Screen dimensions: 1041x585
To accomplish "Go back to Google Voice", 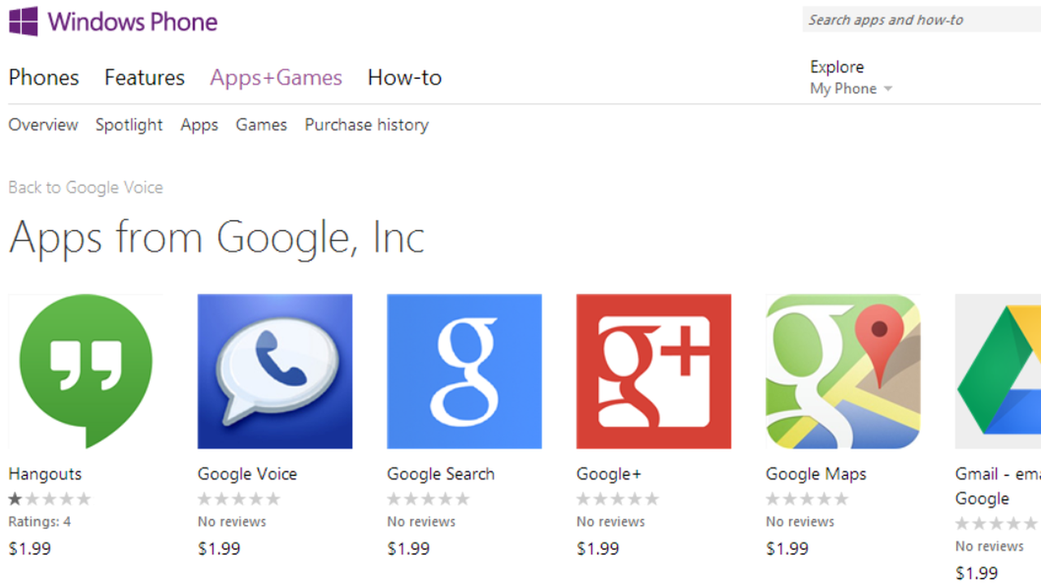I will [85, 187].
